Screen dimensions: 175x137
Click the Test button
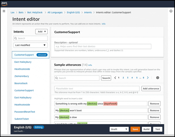point(157,129)
